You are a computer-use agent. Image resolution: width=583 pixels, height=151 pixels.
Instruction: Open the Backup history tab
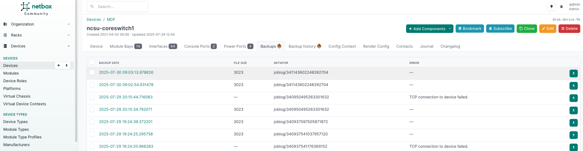click(x=305, y=46)
